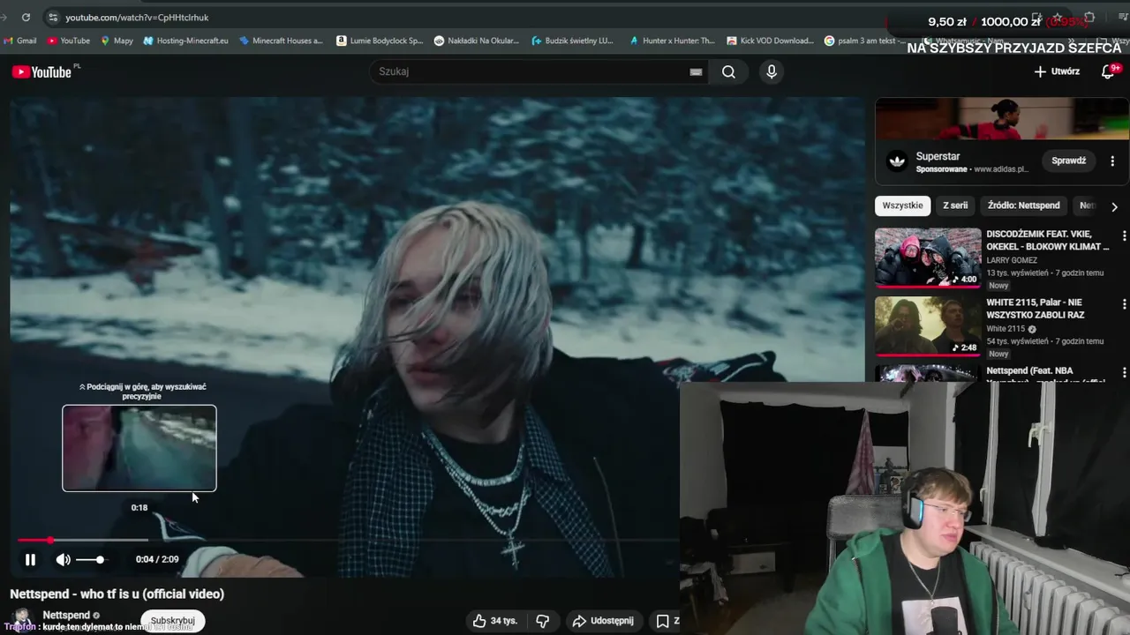Click the Sprawdź button on the adidas ad
The image size is (1130, 635).
[x=1068, y=161]
